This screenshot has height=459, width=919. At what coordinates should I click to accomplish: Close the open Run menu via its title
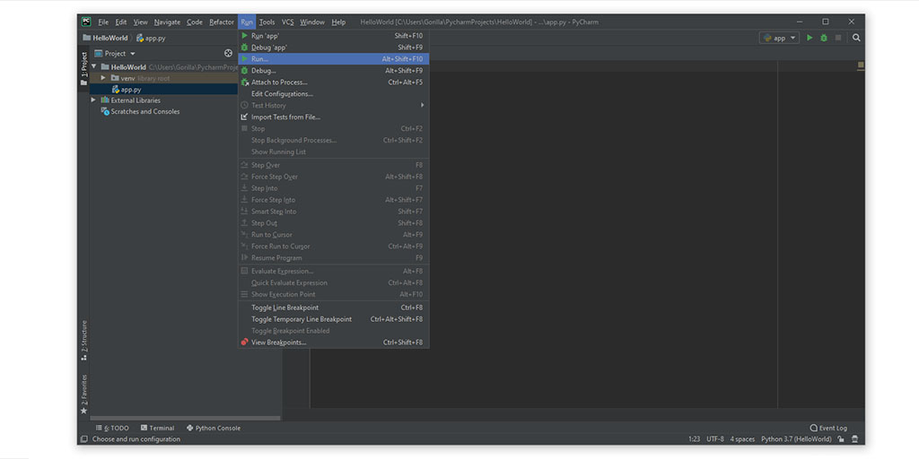[x=247, y=22]
